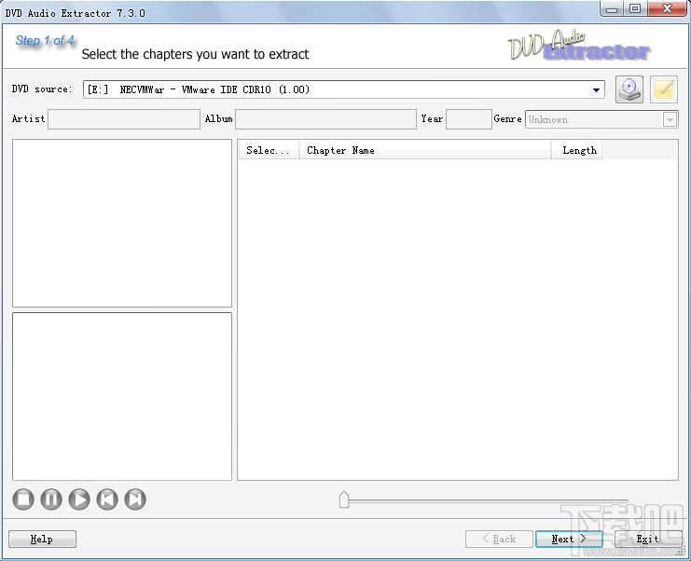Click the Album input field
Screen dimensions: 691x561
(325, 119)
